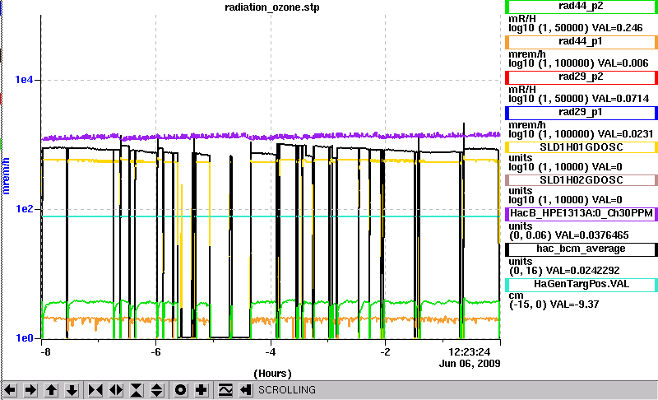The height and width of the screenshot is (400, 658).
Task: Click the wavy-line graph icon in toolbar
Action: [x=225, y=390]
